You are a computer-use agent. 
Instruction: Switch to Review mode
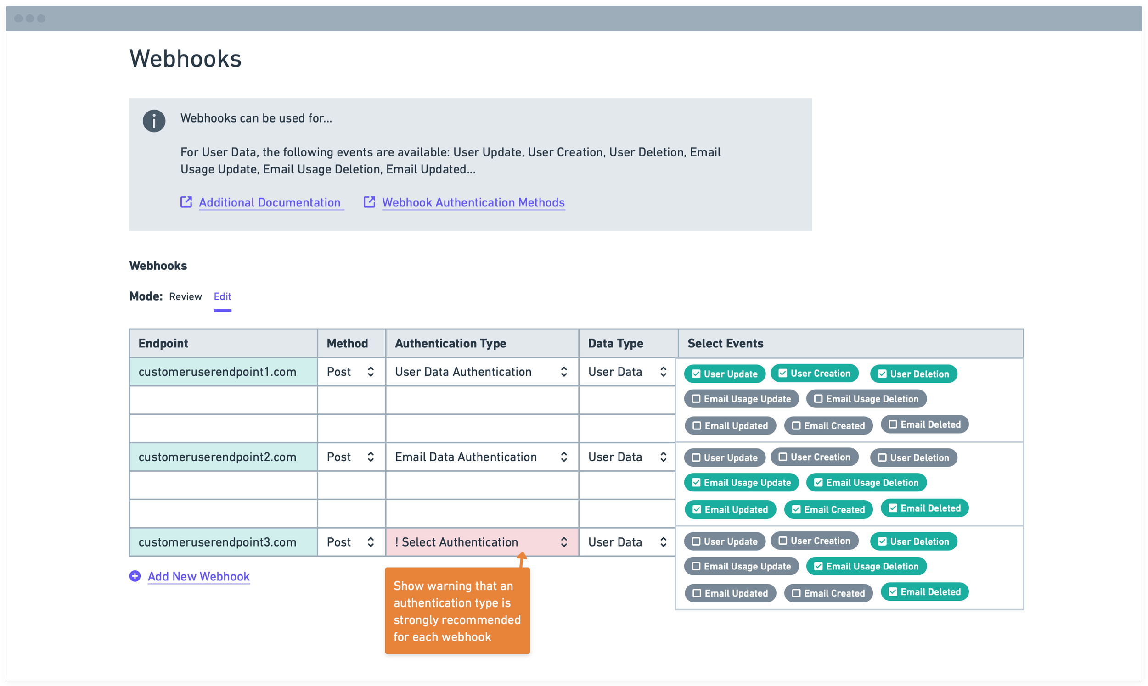pos(185,296)
